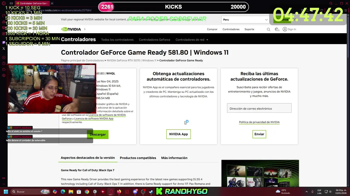Launch Microsoft Edge from taskbar
The image size is (350, 196).
63,192
